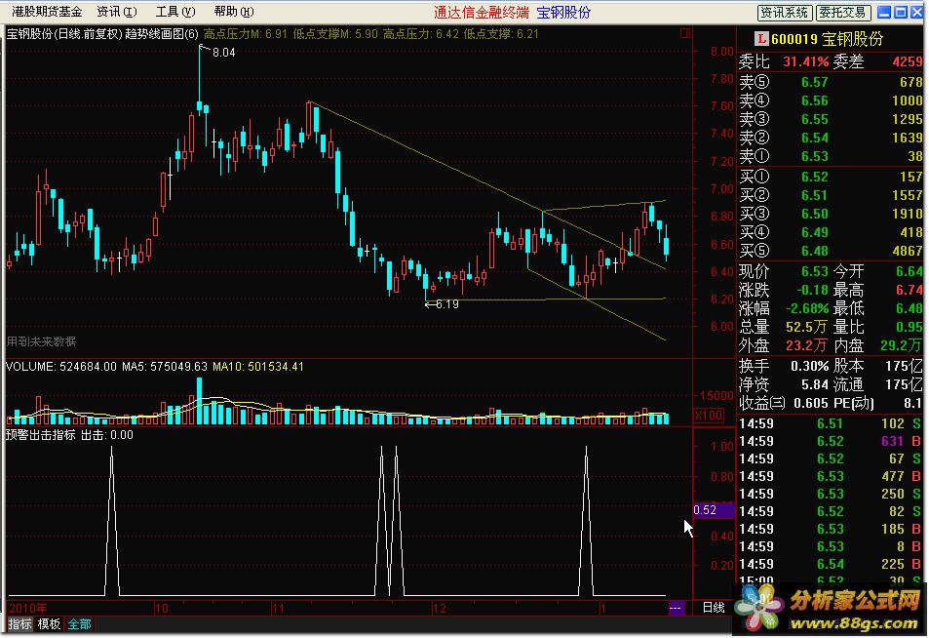Click the trade tick with volume 102 S
929x638 pixels.
(831, 423)
